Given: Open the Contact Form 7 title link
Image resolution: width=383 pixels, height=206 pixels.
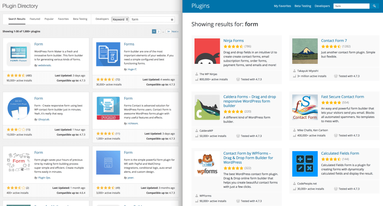Looking at the screenshot, I should 334,41.
